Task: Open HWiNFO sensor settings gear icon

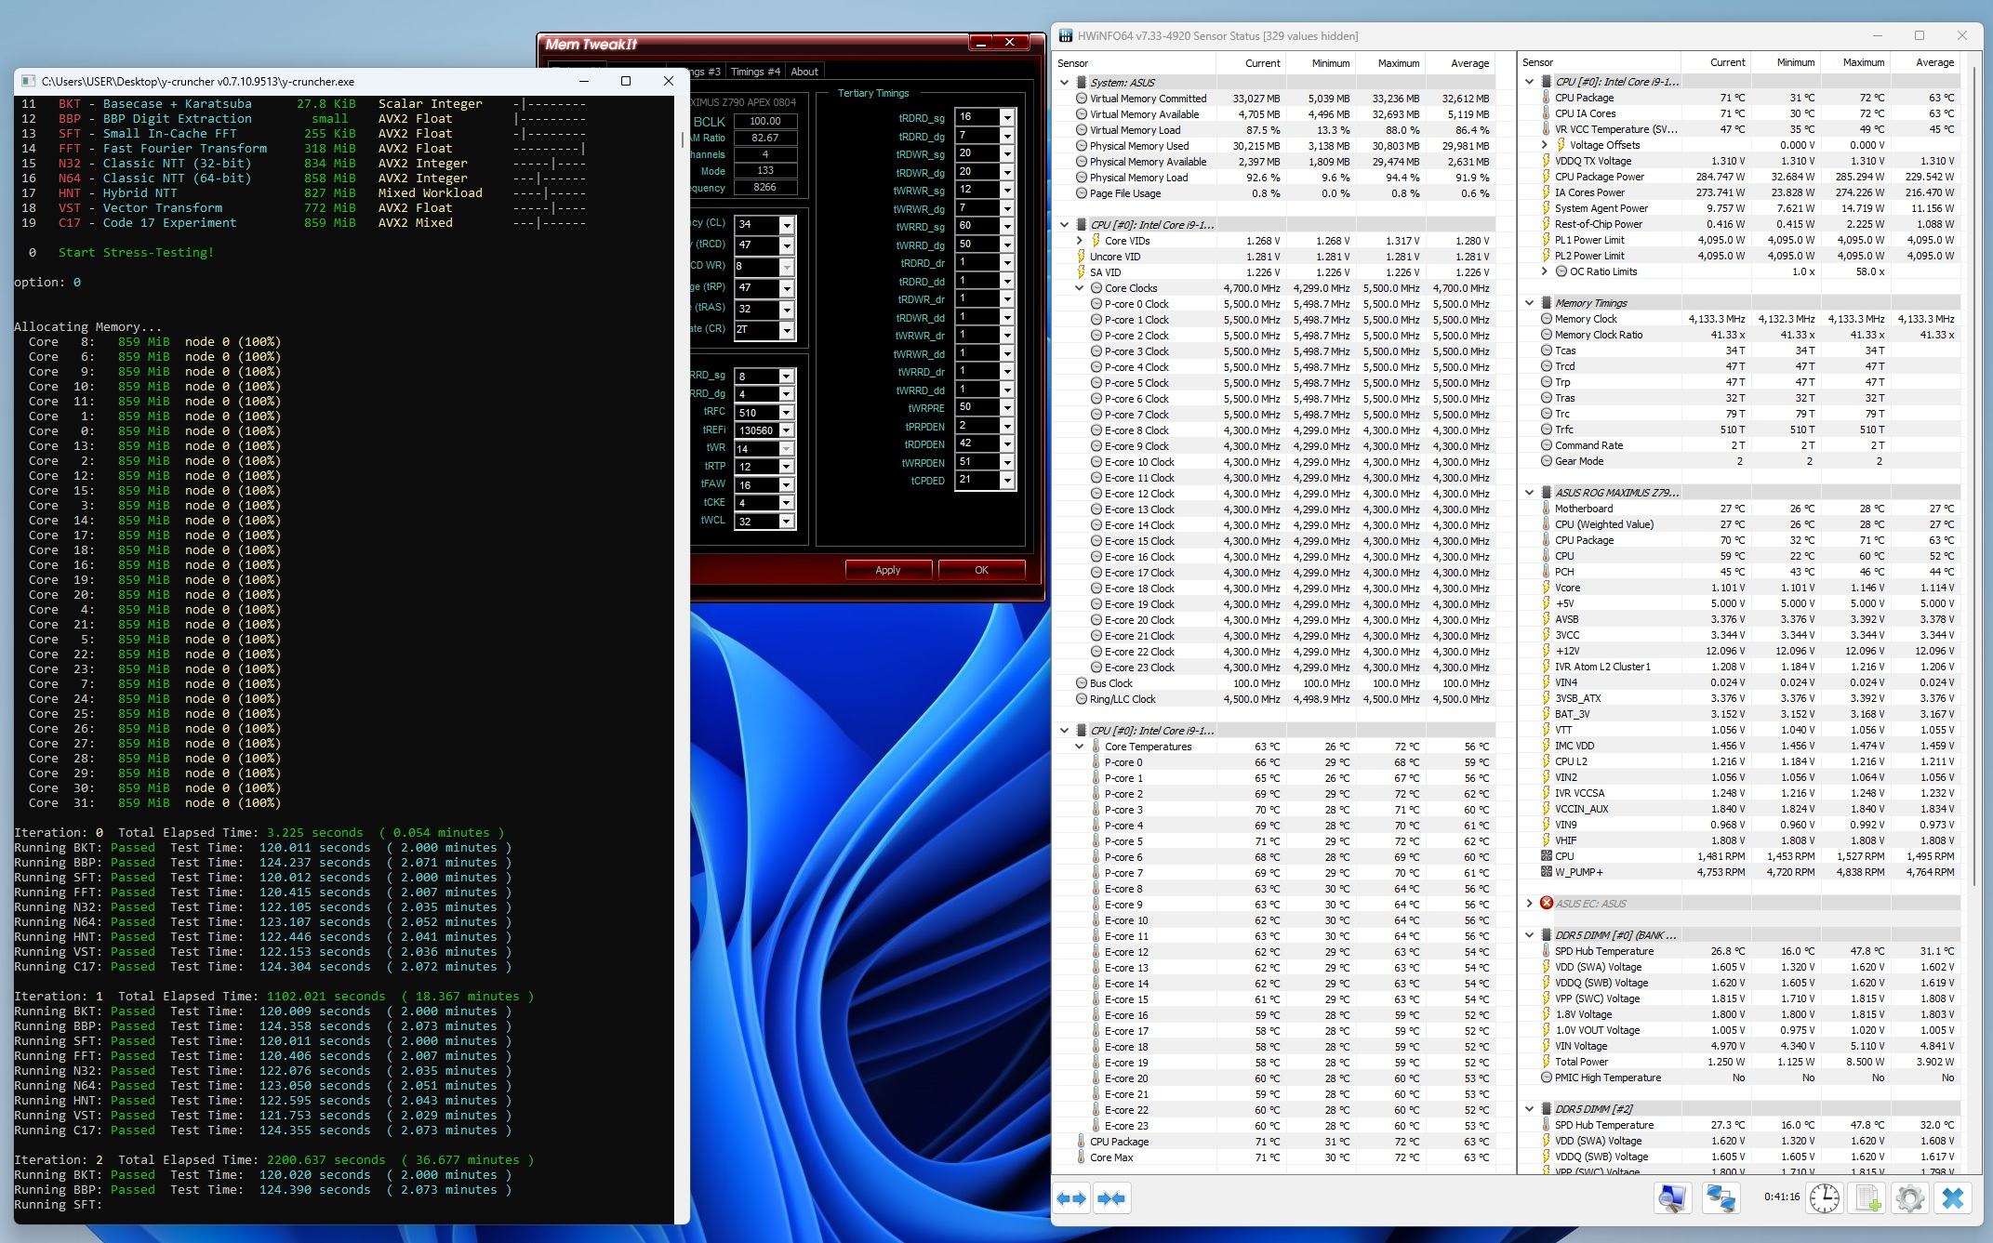Action: [x=1909, y=1198]
